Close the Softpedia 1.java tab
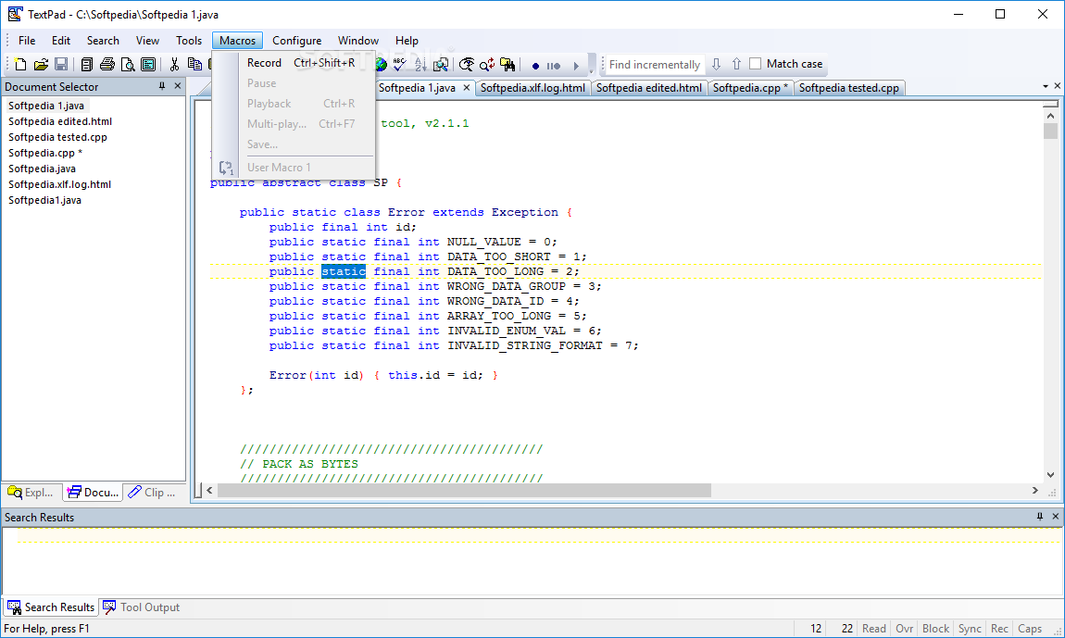This screenshot has height=638, width=1065. (467, 88)
